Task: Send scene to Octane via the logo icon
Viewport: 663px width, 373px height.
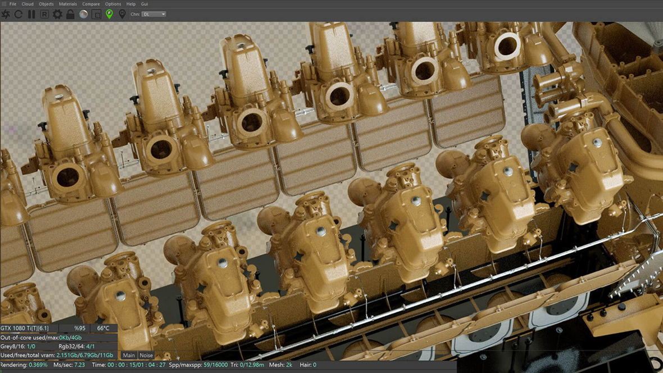Action: pyautogui.click(x=6, y=14)
